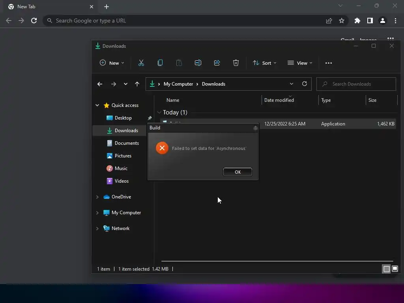
Task: Click the '1,462 KB' size cell
Action: click(x=385, y=124)
